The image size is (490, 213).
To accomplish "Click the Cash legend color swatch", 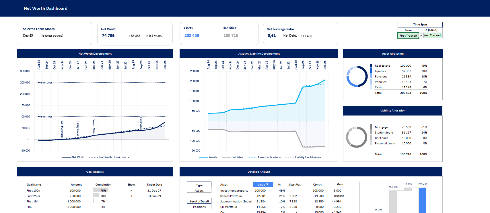I will pos(371,87).
